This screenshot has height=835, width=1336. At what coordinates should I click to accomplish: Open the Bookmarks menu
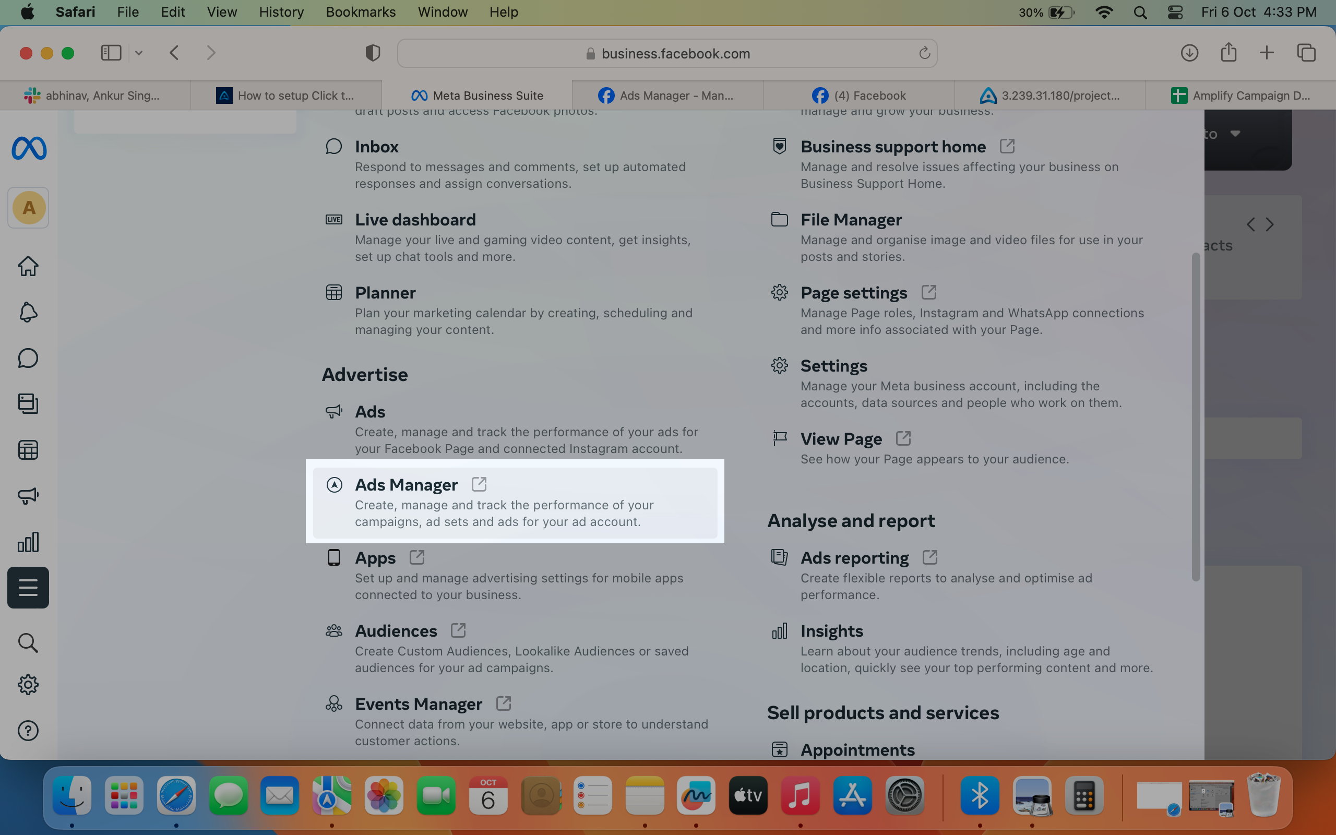pos(361,12)
